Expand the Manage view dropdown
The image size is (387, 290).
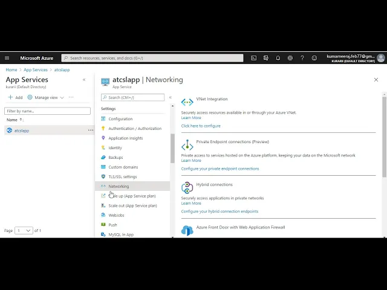pyautogui.click(x=46, y=97)
